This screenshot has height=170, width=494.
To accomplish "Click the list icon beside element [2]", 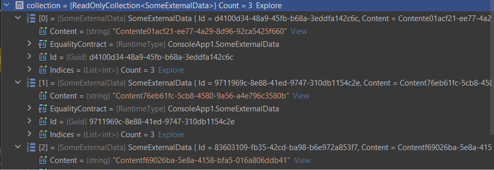I will click(x=31, y=147).
